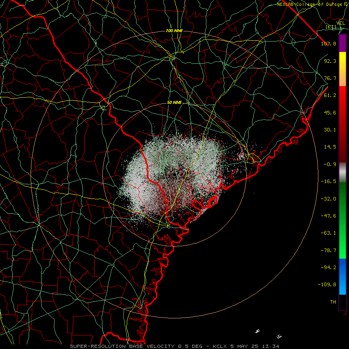349x349 pixels.
Task: Click the gray segment of the color bar
Action: coord(342,173)
